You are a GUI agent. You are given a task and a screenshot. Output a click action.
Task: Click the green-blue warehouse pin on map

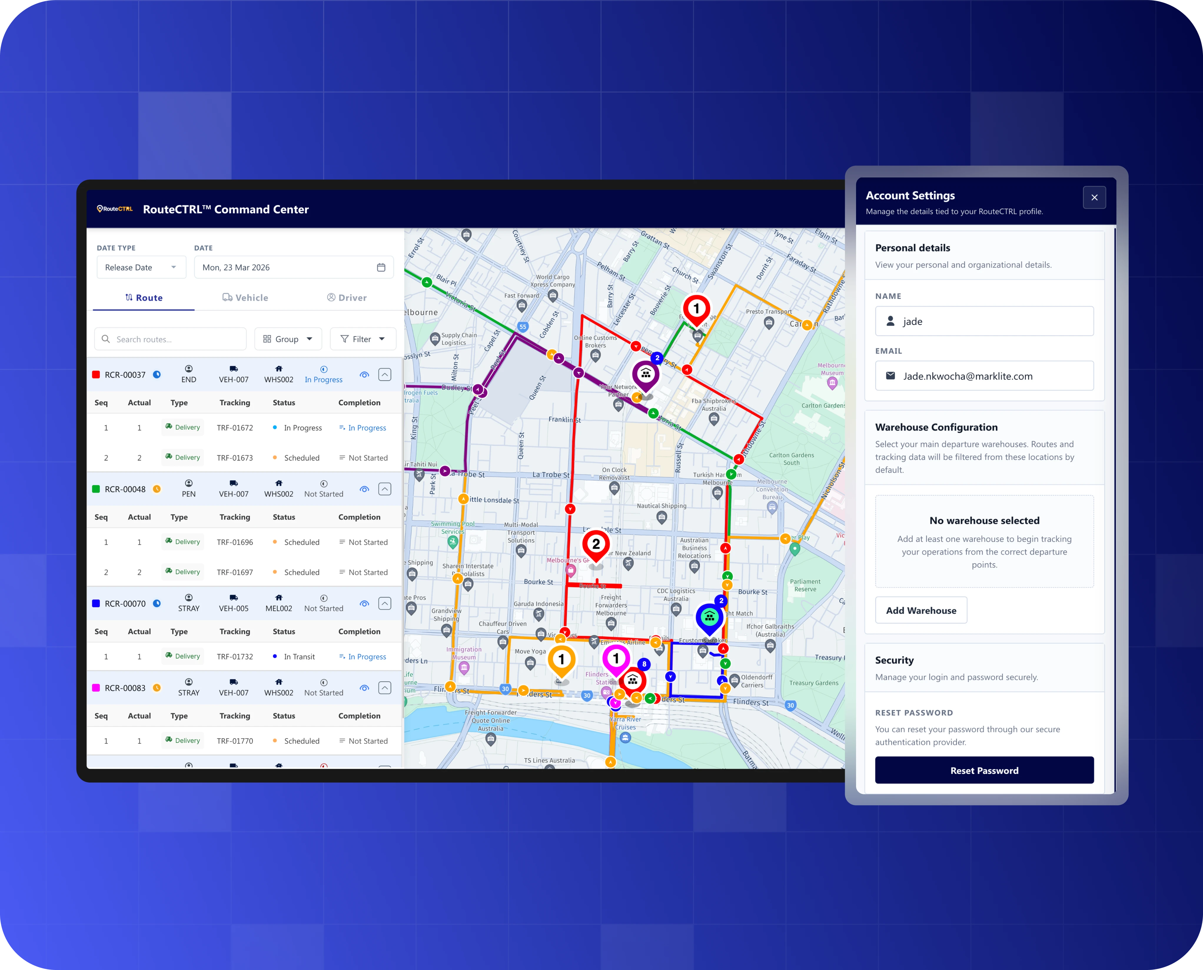[x=709, y=619]
